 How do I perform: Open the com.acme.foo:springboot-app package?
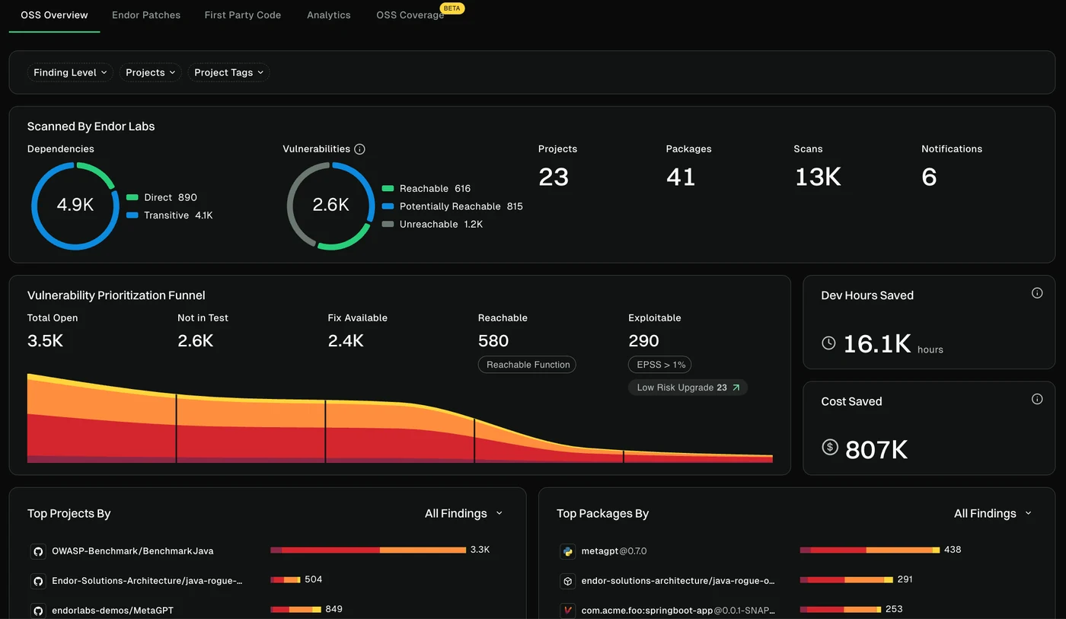point(678,611)
